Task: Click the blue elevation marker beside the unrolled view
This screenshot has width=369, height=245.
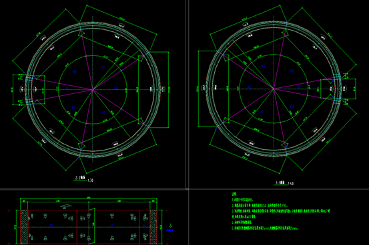Action: [x=170, y=228]
